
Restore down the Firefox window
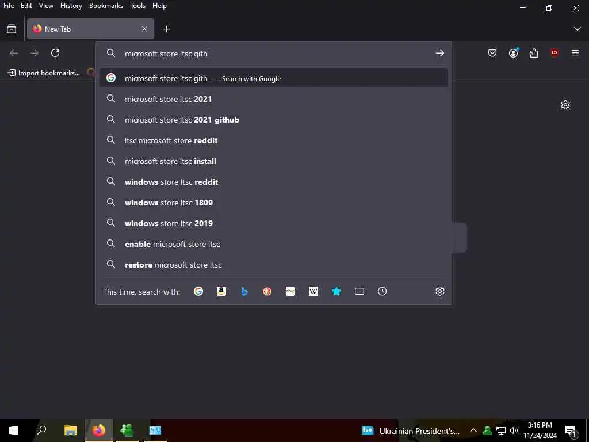pyautogui.click(x=549, y=7)
